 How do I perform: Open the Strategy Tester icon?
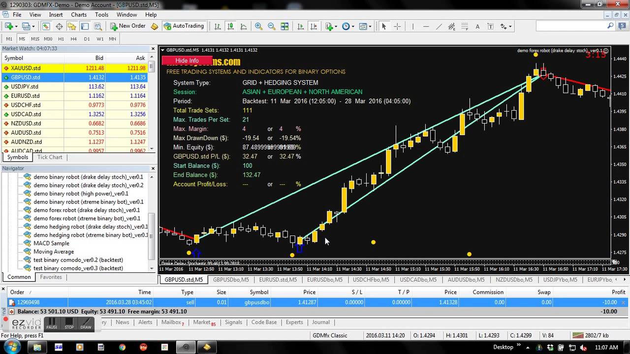(x=98, y=26)
